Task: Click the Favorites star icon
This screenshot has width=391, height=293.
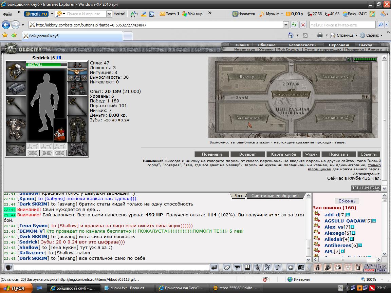Action: coord(5,35)
